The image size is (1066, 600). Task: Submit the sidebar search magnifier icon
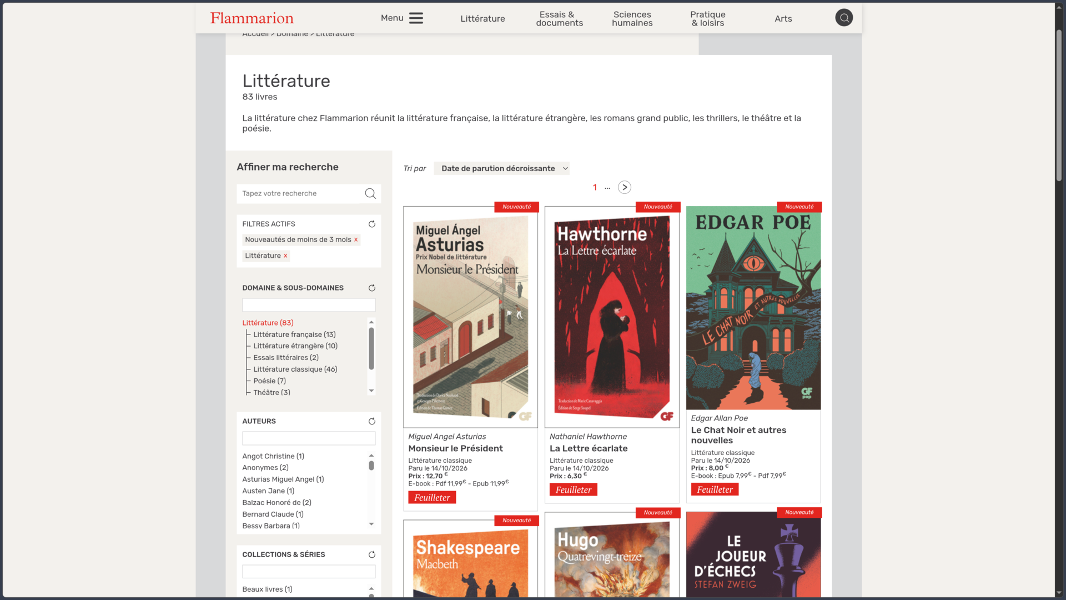(x=370, y=193)
